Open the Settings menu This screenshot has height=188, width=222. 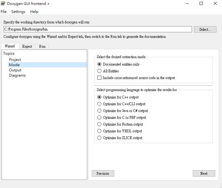pyautogui.click(x=18, y=12)
